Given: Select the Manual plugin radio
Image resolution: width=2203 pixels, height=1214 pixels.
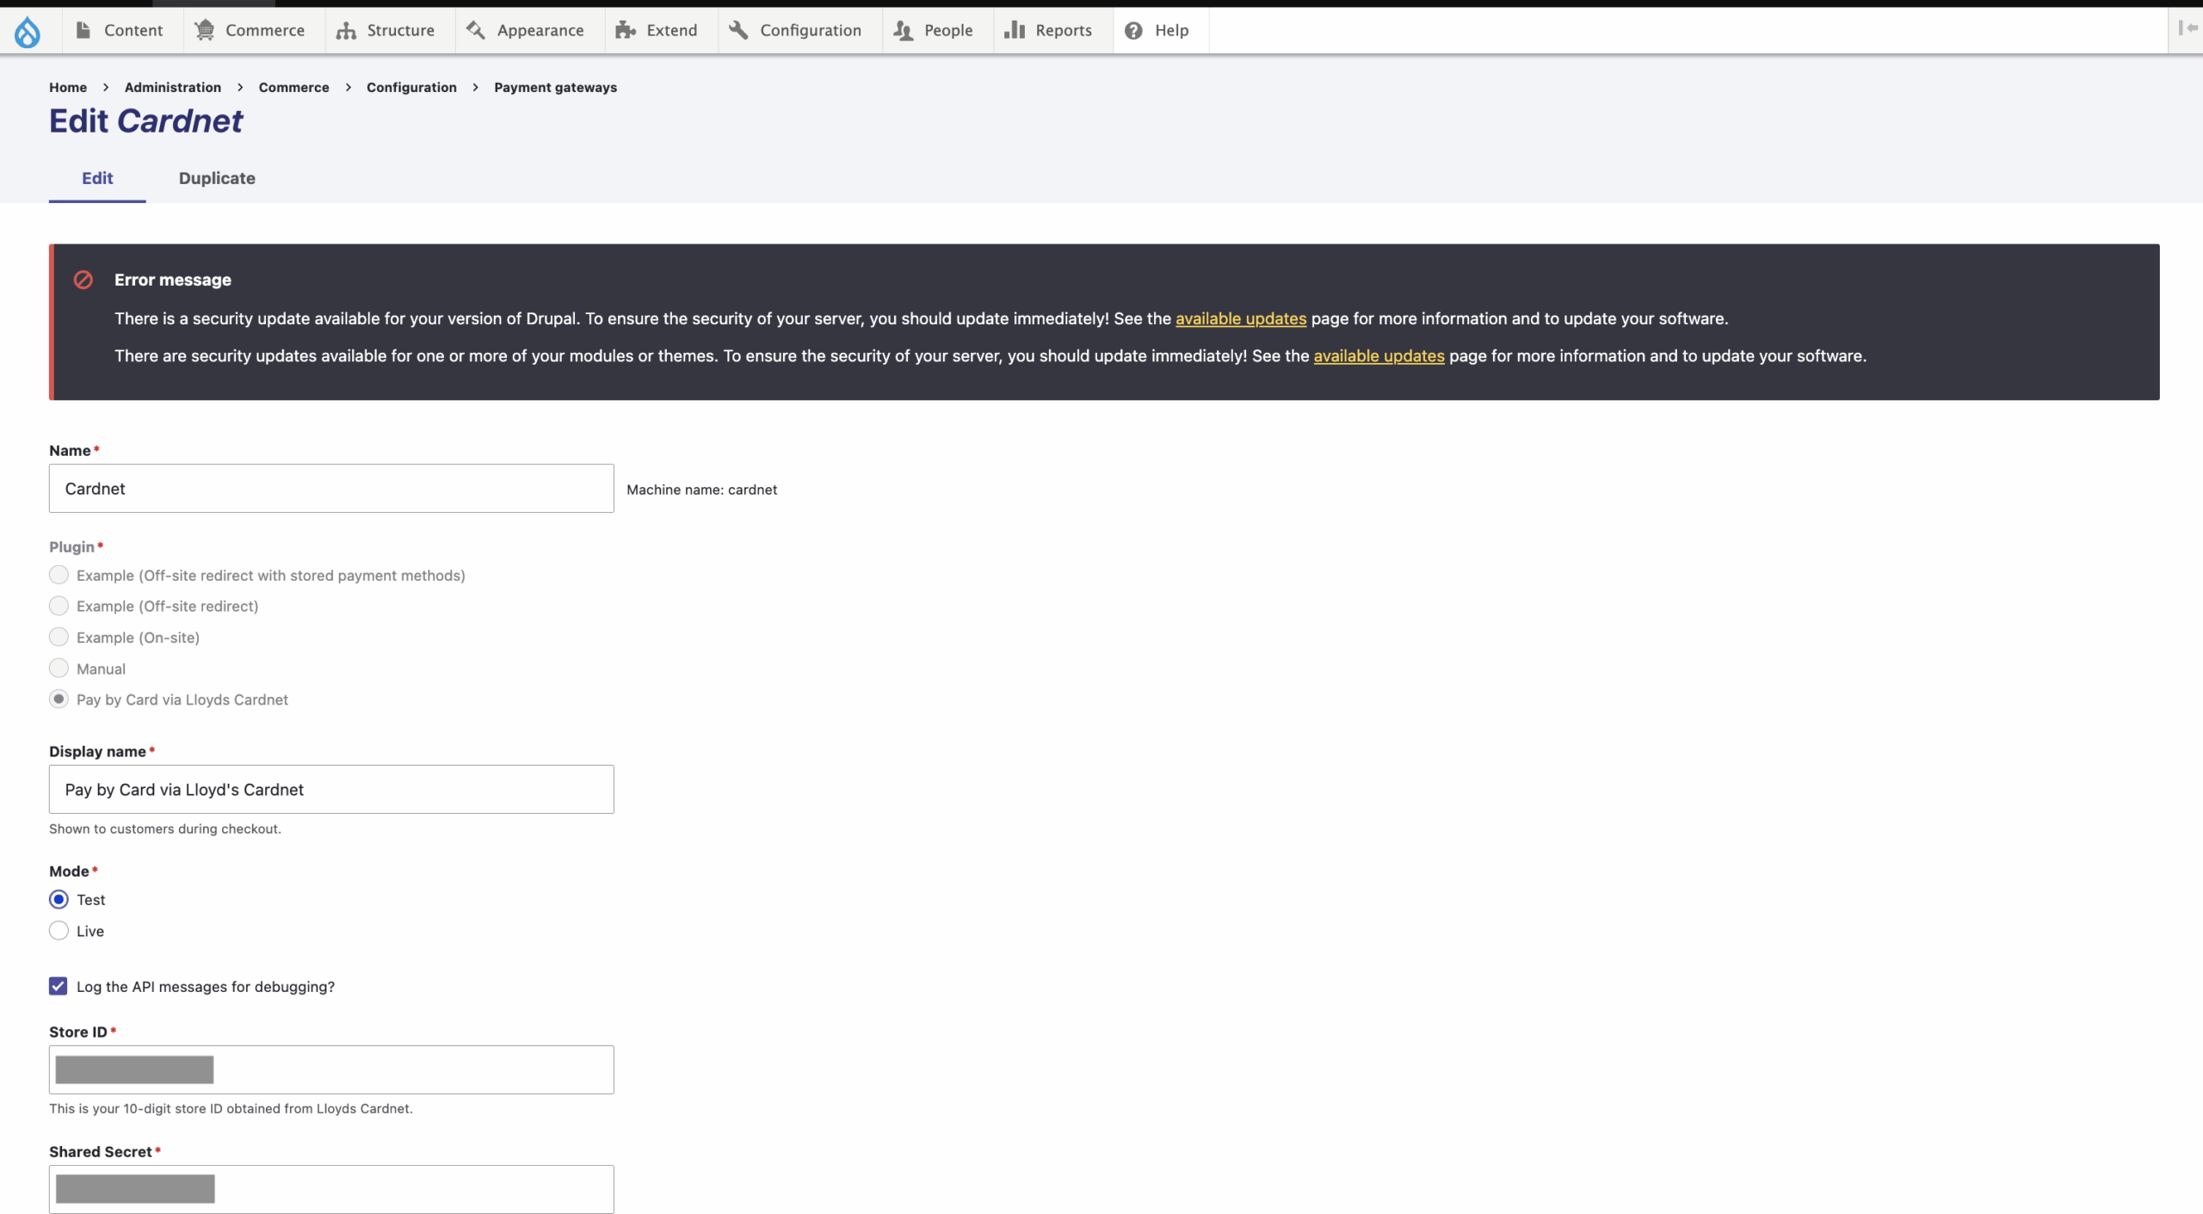Looking at the screenshot, I should pyautogui.click(x=59, y=668).
